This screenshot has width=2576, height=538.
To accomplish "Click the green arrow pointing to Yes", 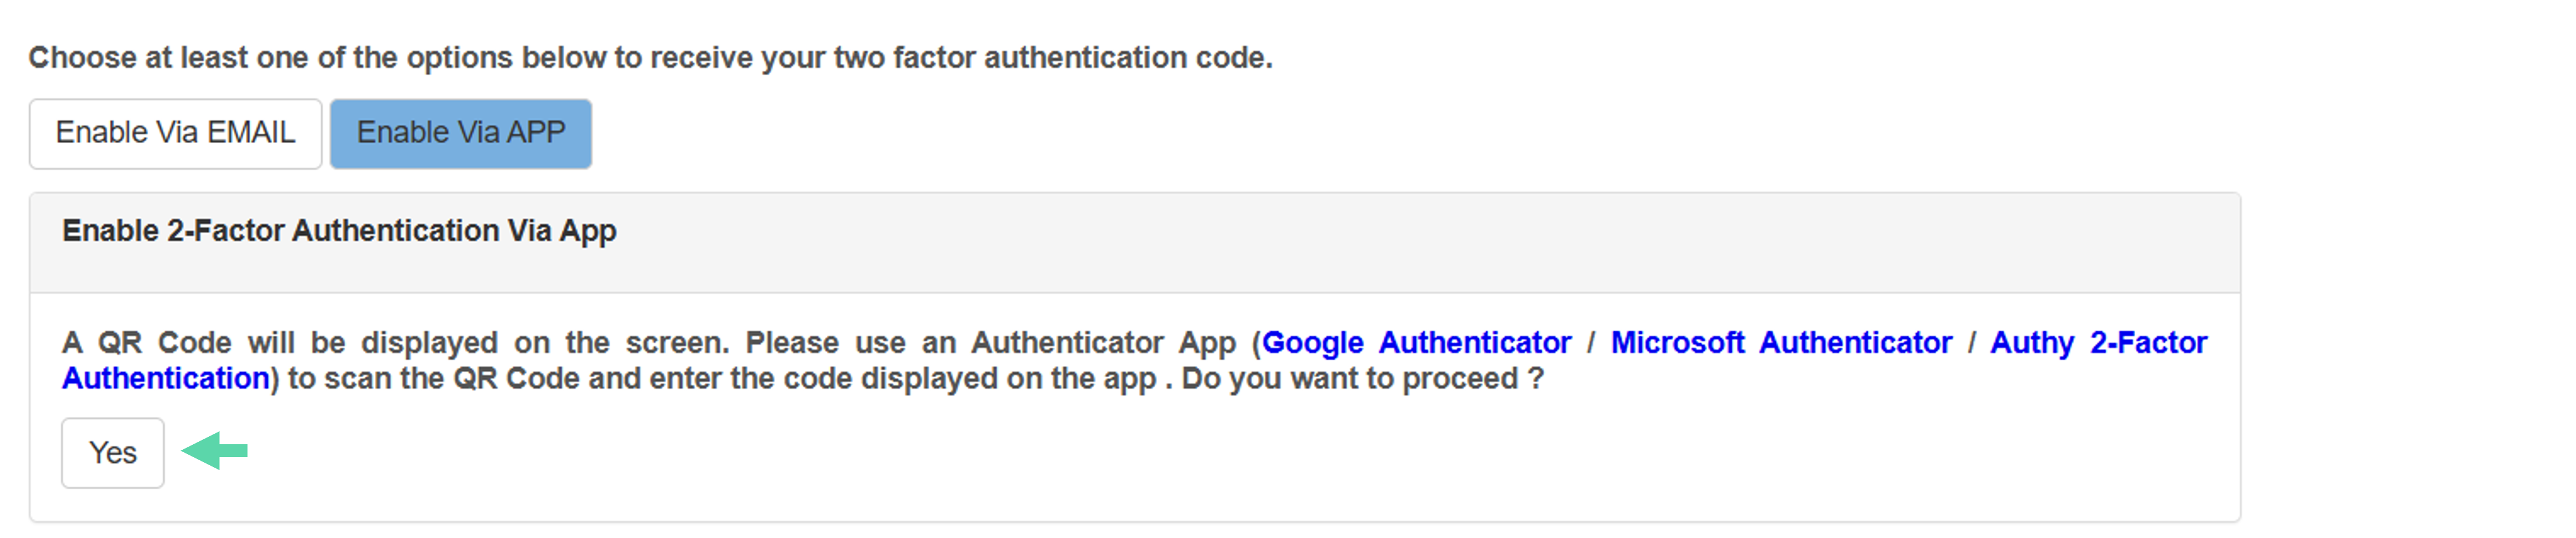I will click(x=215, y=451).
